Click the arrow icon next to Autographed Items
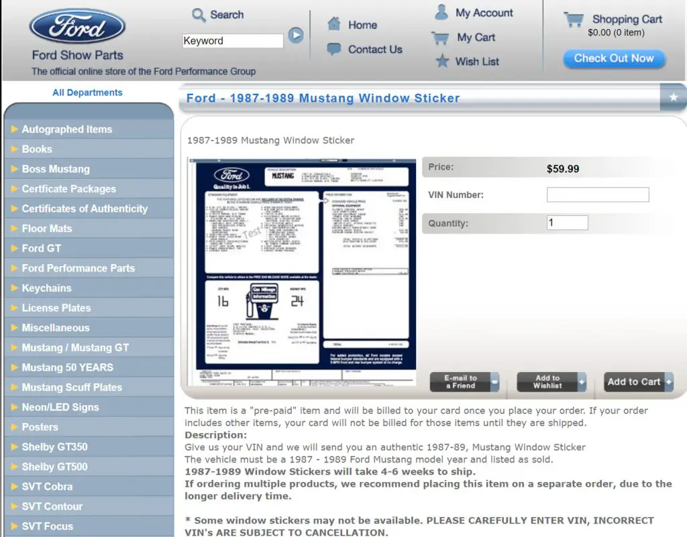Screen dimensions: 687x537 15,129
